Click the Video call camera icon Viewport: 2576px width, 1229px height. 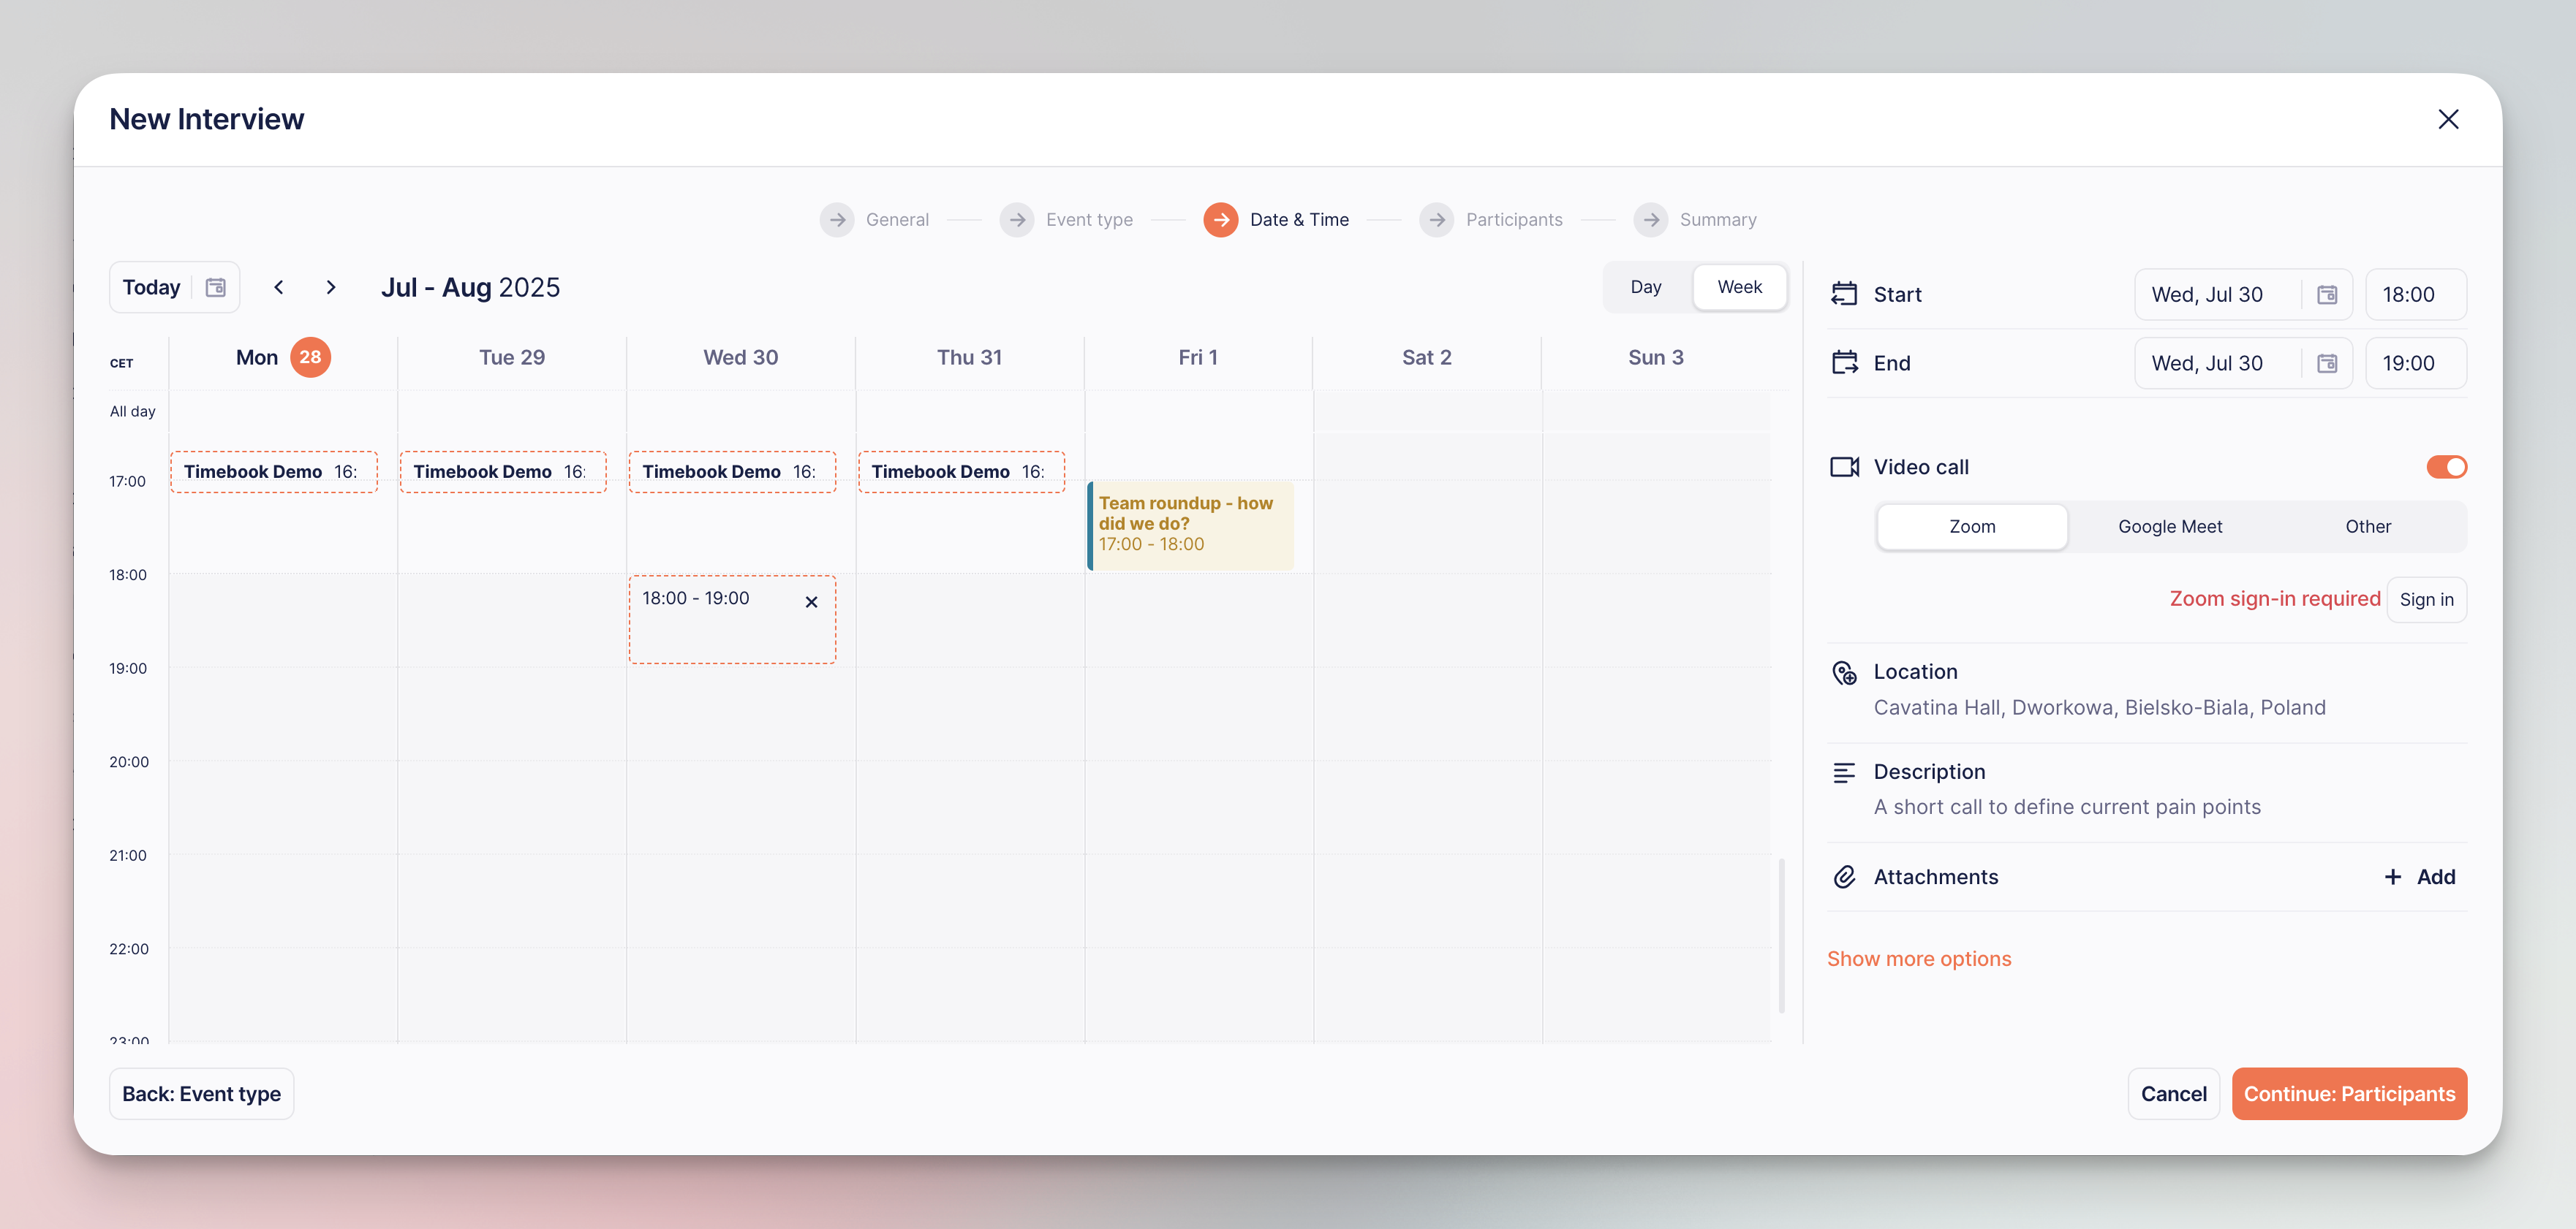pos(1844,467)
